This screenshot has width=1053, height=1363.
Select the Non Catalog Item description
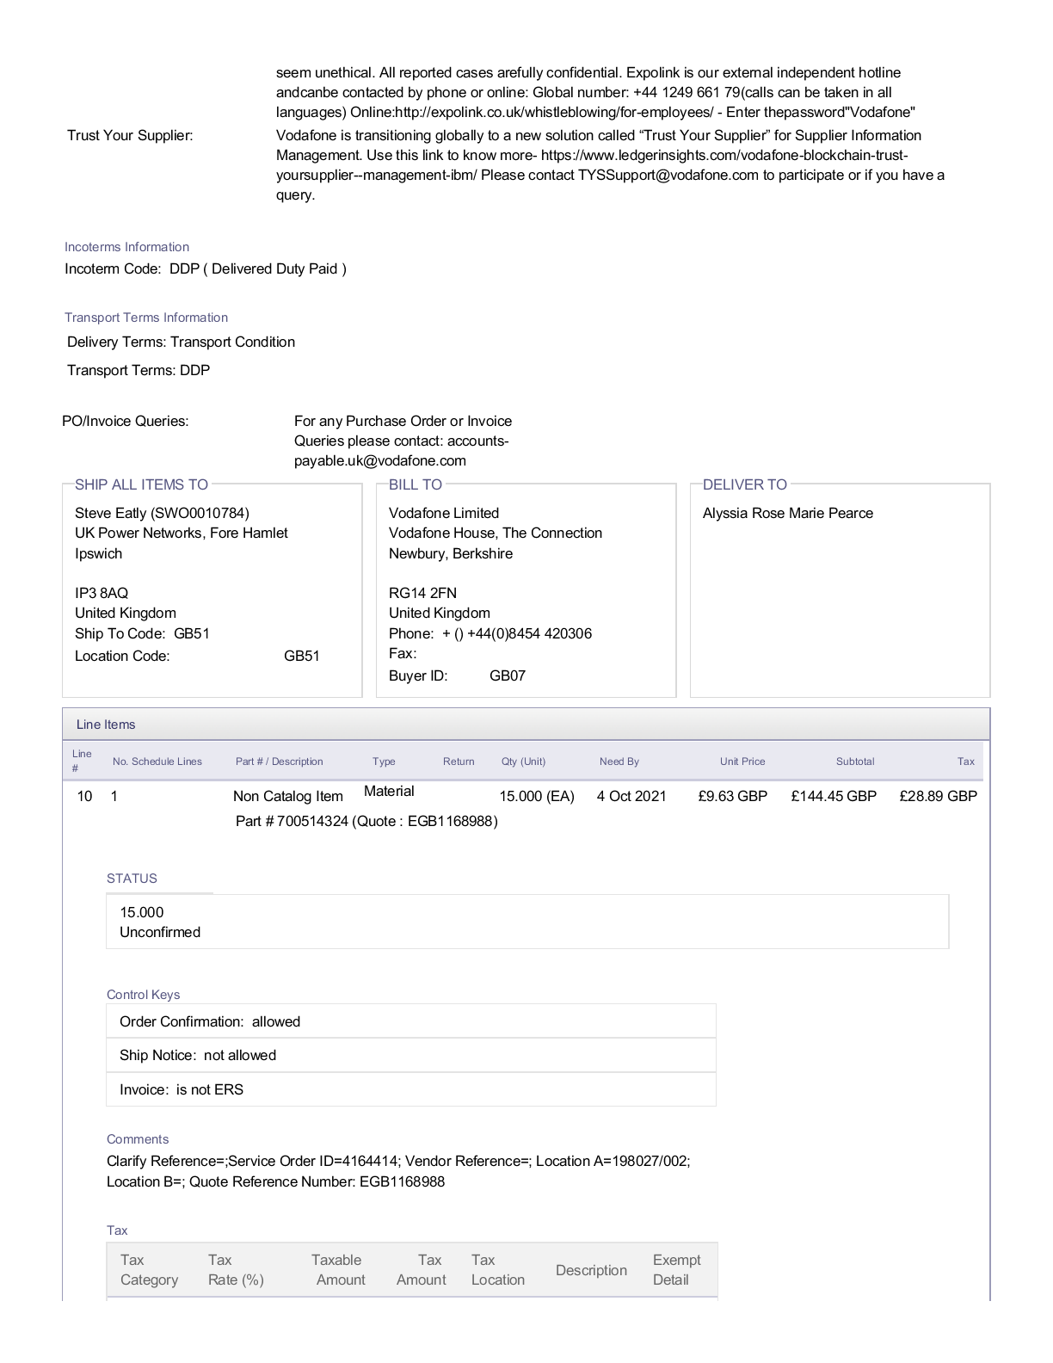287,797
